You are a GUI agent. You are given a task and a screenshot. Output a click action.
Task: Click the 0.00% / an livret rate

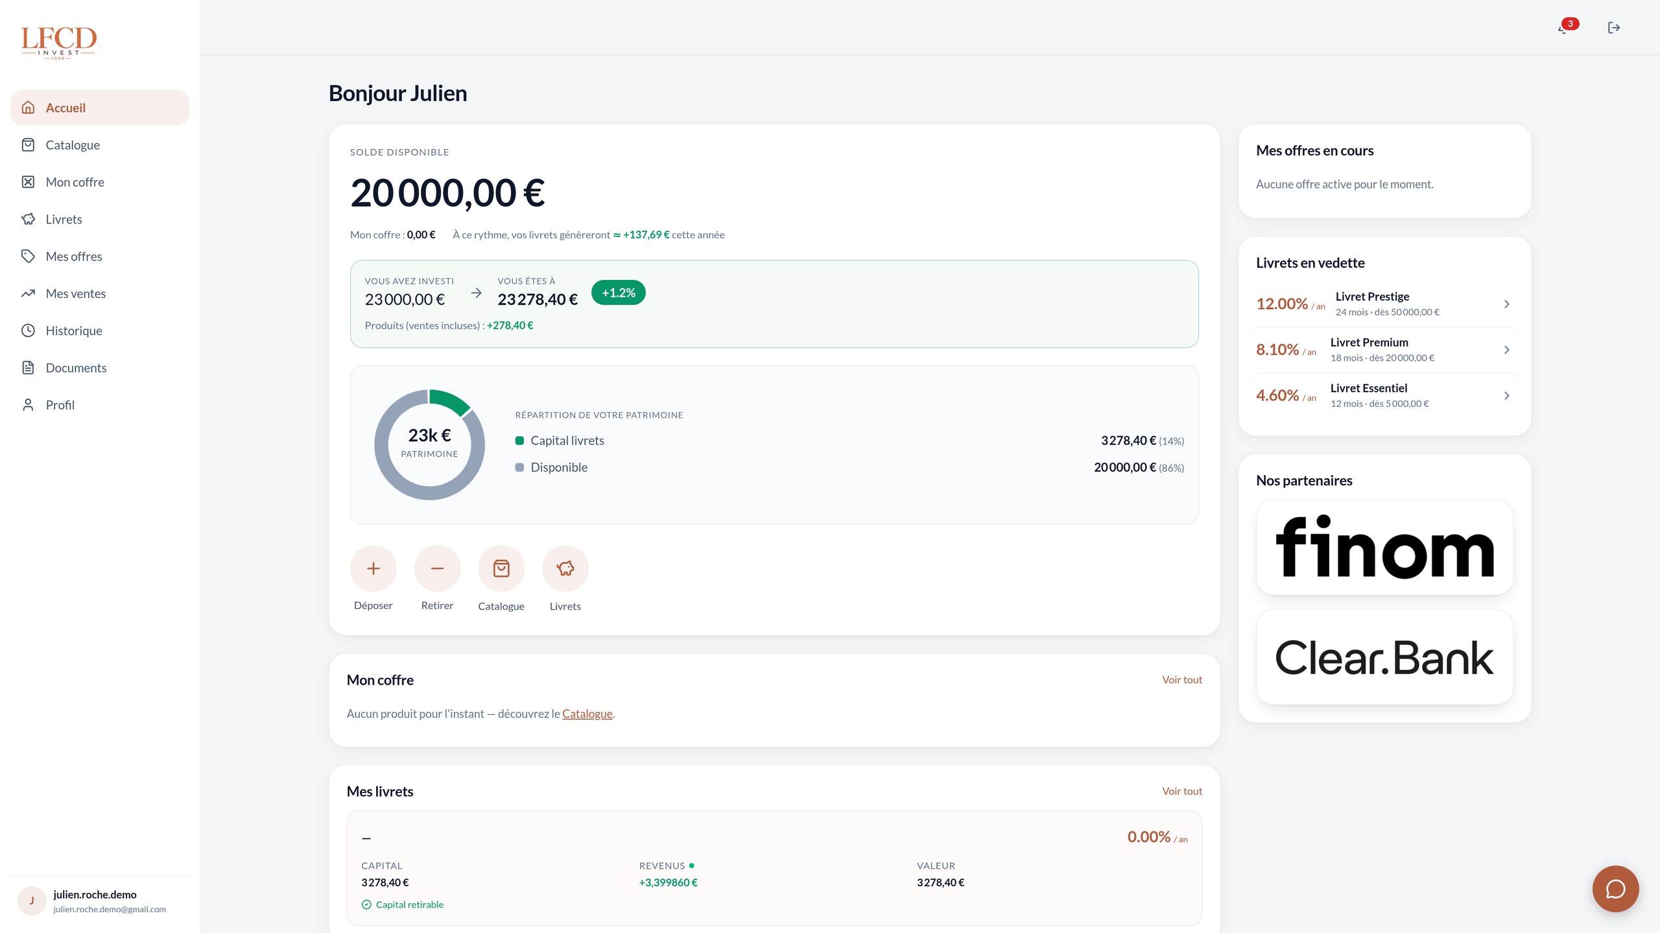[1157, 837]
